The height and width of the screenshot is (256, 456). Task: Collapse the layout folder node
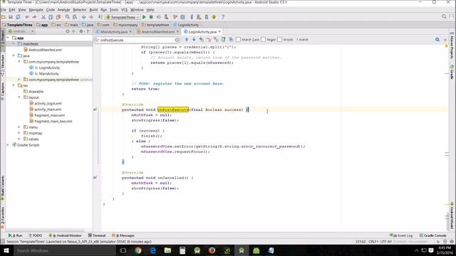[19, 97]
